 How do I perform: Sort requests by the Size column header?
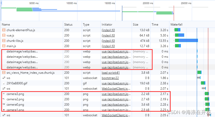tap(136, 25)
